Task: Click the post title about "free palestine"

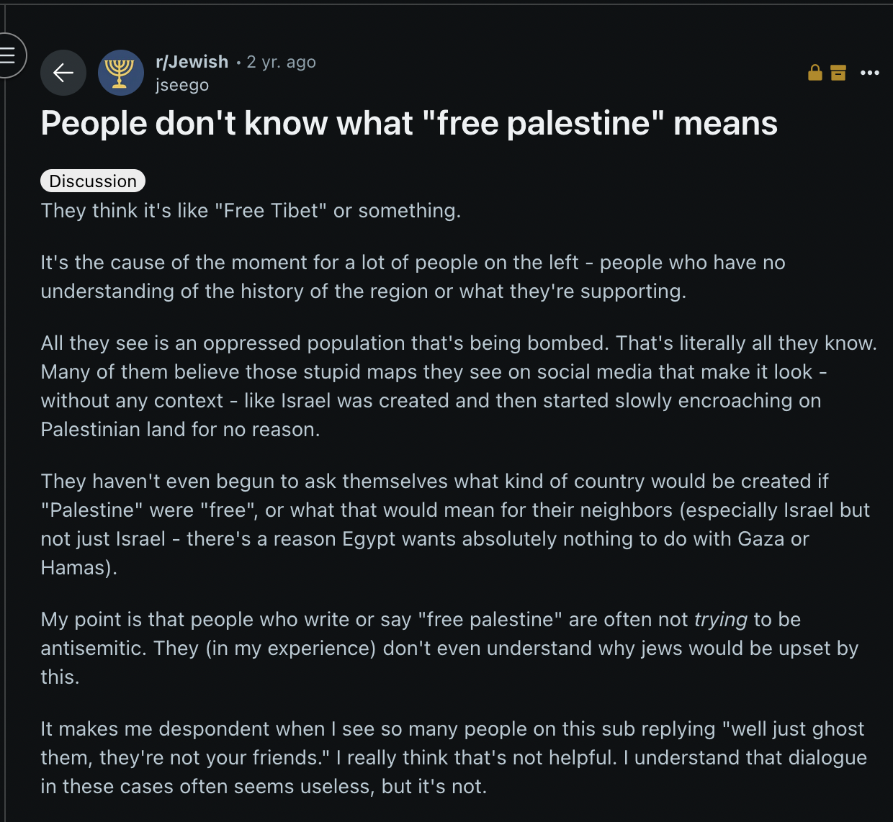Action: pyautogui.click(x=409, y=123)
